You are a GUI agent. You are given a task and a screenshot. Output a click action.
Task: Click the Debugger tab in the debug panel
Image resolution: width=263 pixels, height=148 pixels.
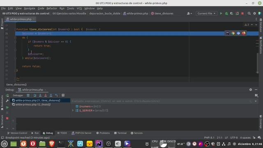18,95
